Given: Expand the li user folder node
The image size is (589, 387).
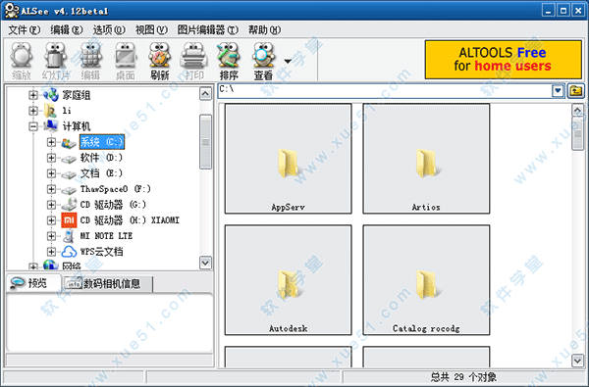Looking at the screenshot, I should tap(33, 111).
